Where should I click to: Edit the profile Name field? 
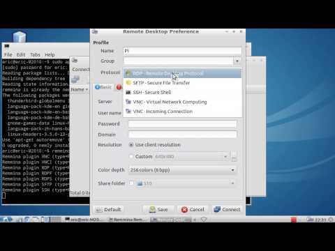click(x=182, y=51)
